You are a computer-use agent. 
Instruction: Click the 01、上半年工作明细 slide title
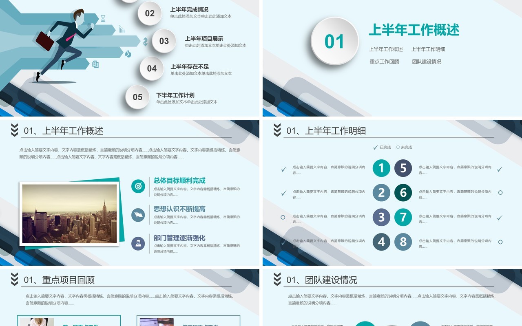coord(326,130)
